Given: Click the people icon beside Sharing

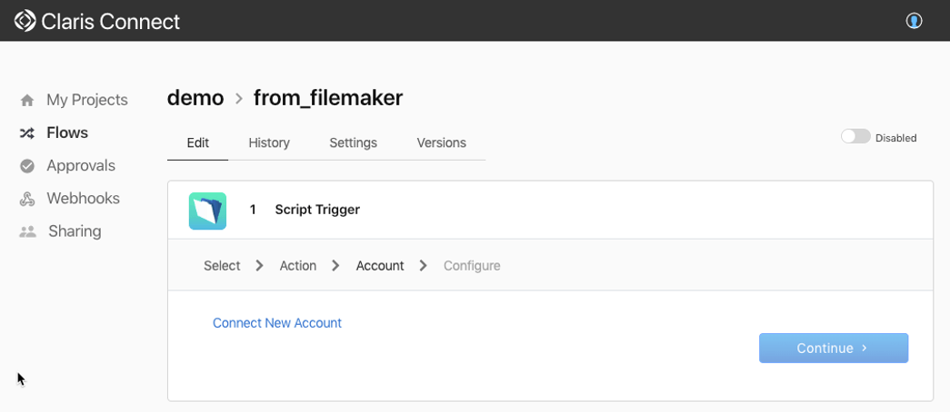Looking at the screenshot, I should (x=27, y=231).
